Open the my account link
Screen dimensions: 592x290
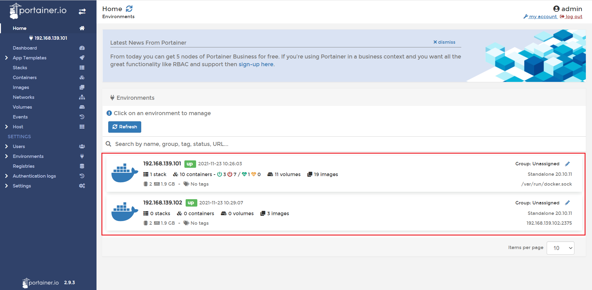540,17
